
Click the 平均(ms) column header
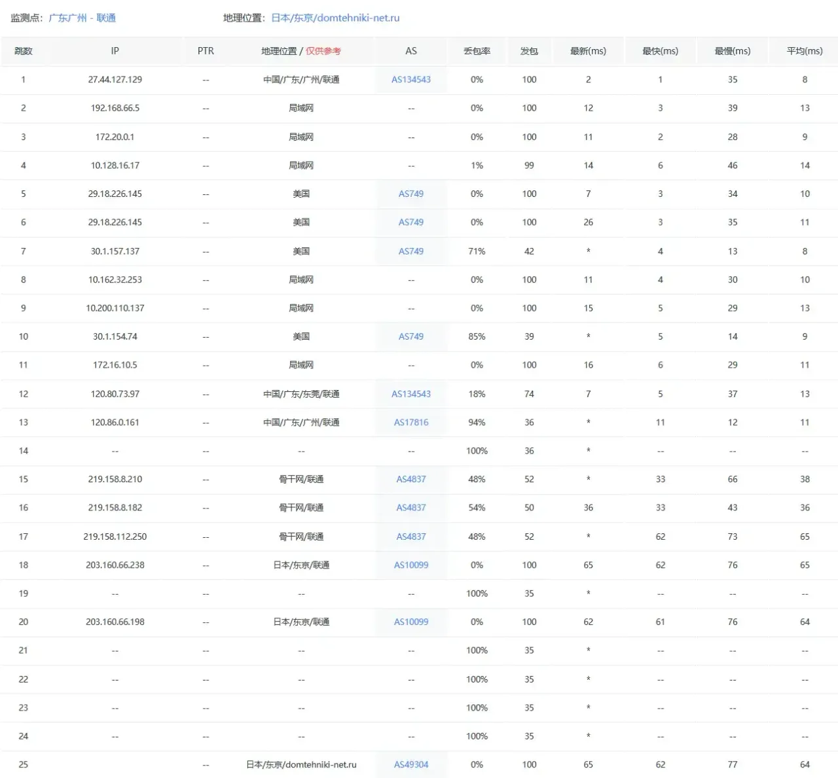805,51
